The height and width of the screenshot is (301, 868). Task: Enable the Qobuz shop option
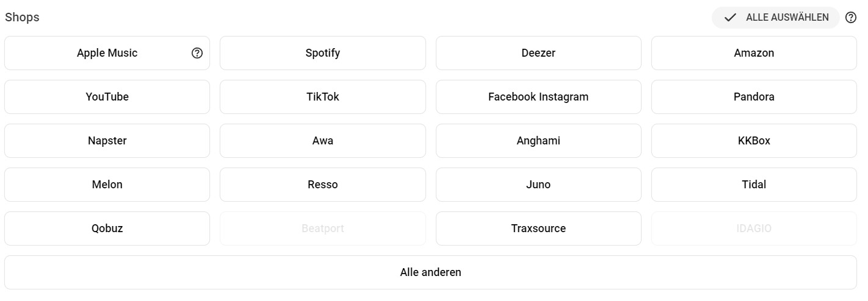[107, 228]
